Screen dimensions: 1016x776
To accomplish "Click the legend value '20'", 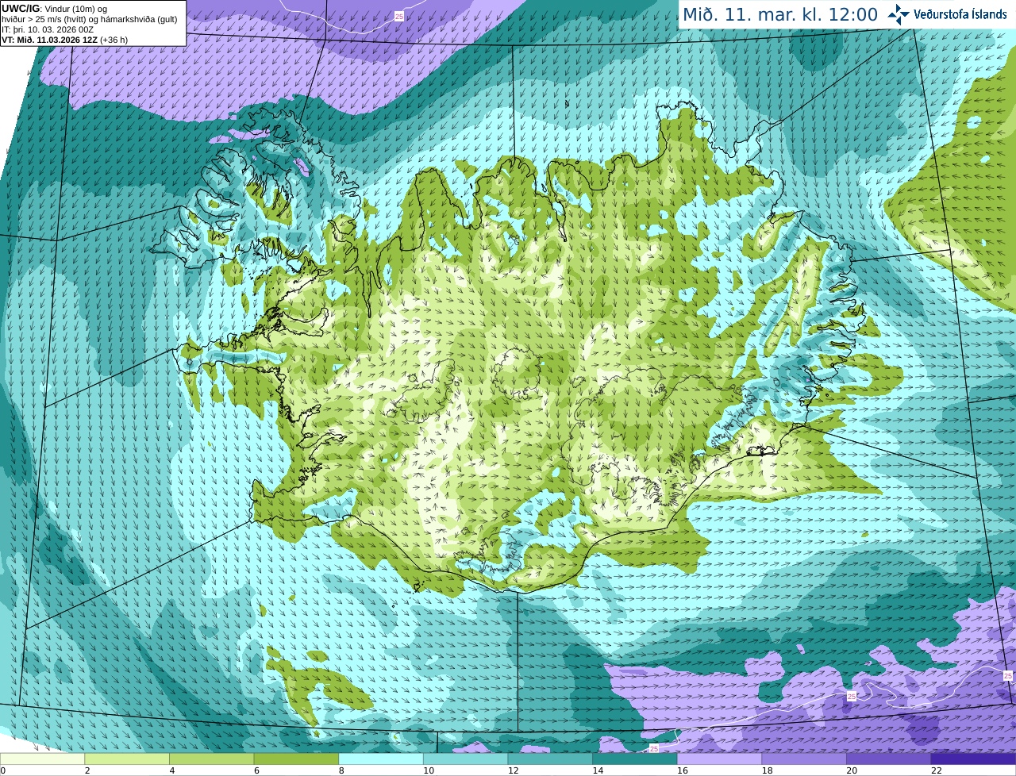I will [x=852, y=770].
